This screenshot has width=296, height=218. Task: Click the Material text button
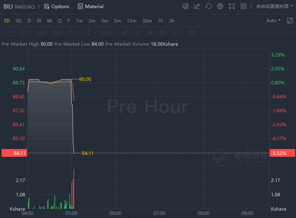click(x=94, y=7)
